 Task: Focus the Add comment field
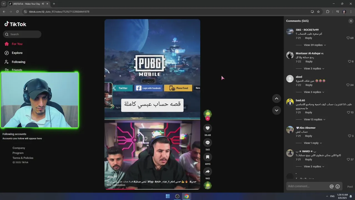(x=307, y=186)
